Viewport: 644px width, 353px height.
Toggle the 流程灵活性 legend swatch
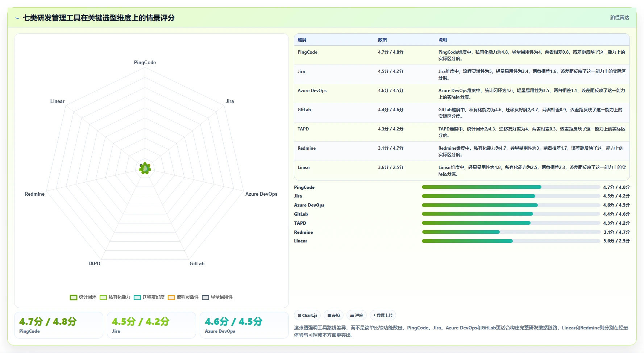[171, 298]
